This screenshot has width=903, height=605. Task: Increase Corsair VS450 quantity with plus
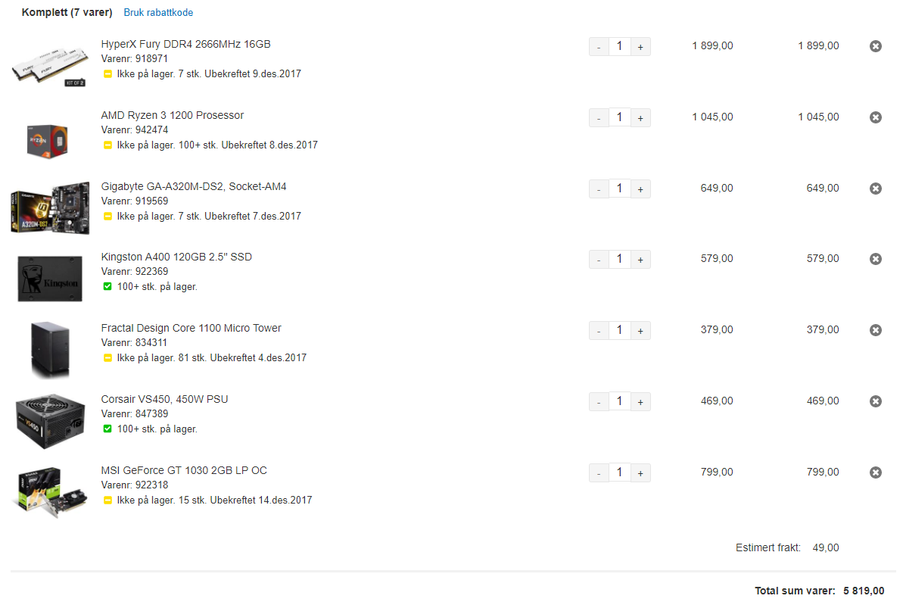(x=640, y=402)
